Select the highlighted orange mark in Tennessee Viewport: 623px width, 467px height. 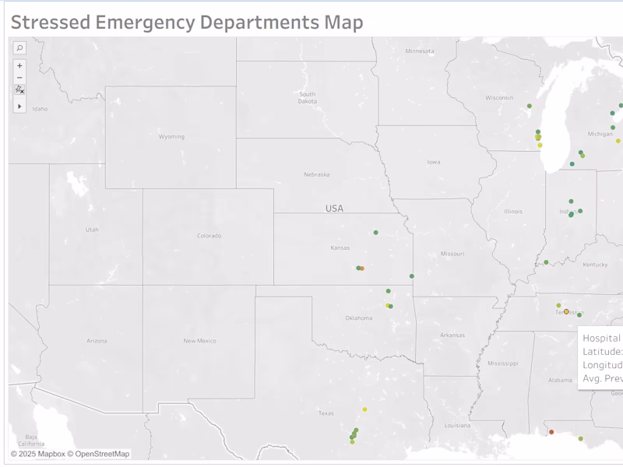point(566,312)
